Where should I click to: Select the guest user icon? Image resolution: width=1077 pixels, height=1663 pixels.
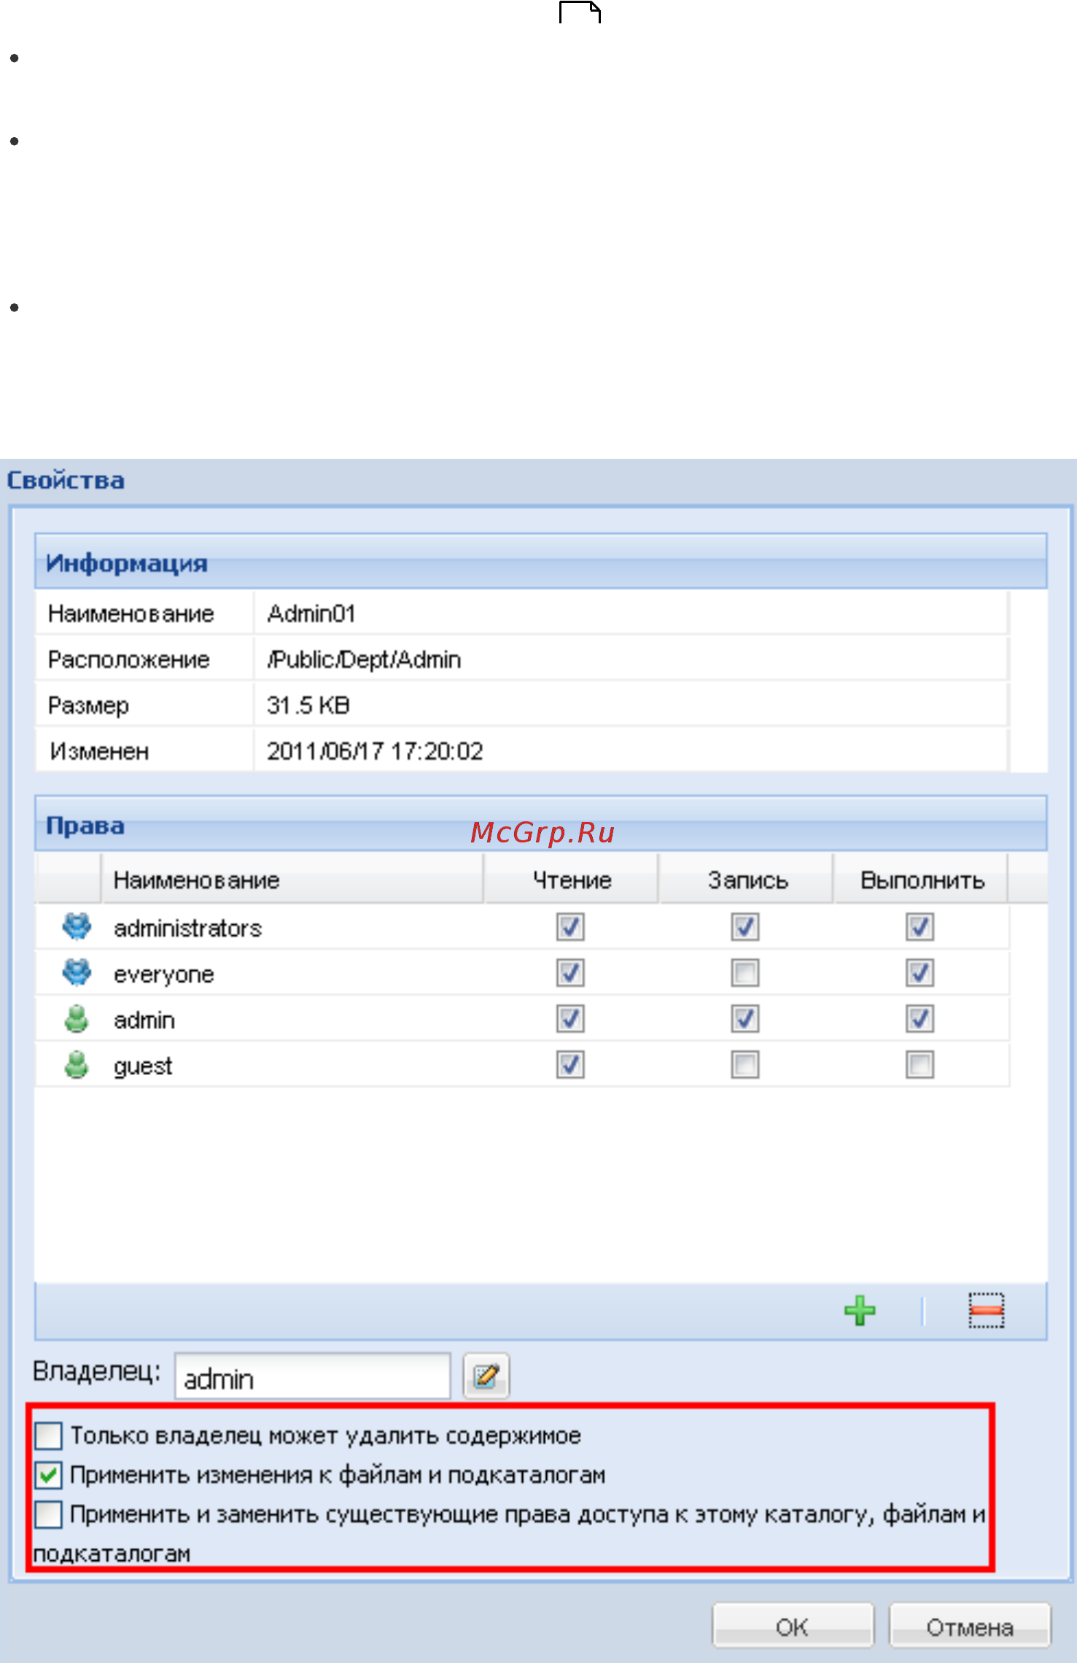point(77,1065)
